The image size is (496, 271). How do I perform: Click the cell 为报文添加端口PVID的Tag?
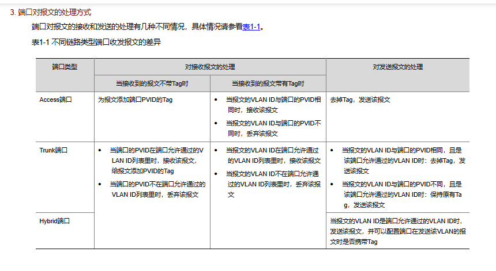[135, 100]
